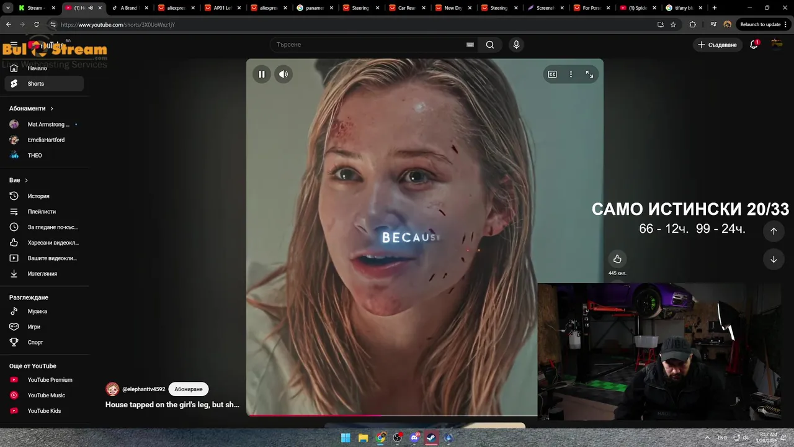794x447 pixels.
Task: Open История watch history
Action: click(43, 196)
